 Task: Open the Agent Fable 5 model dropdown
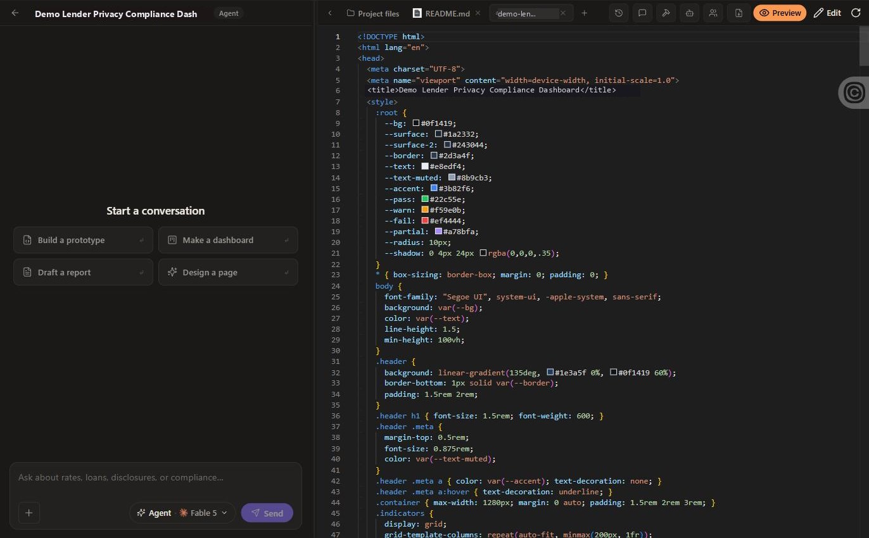[x=182, y=513]
